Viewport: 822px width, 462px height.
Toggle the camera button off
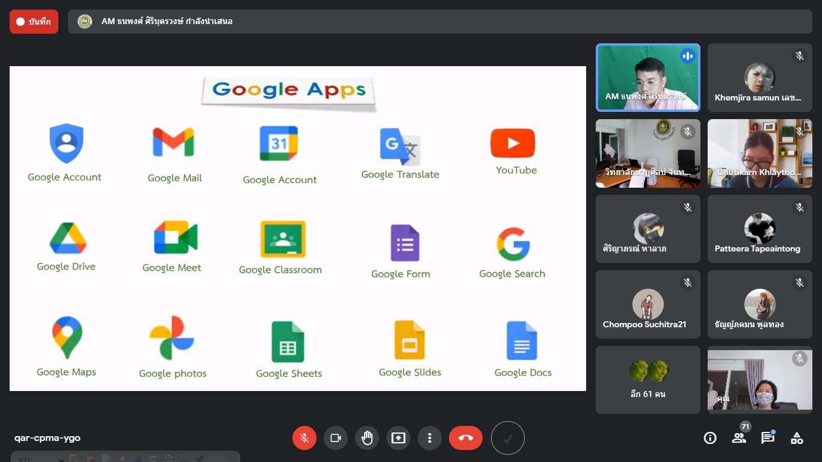click(336, 438)
